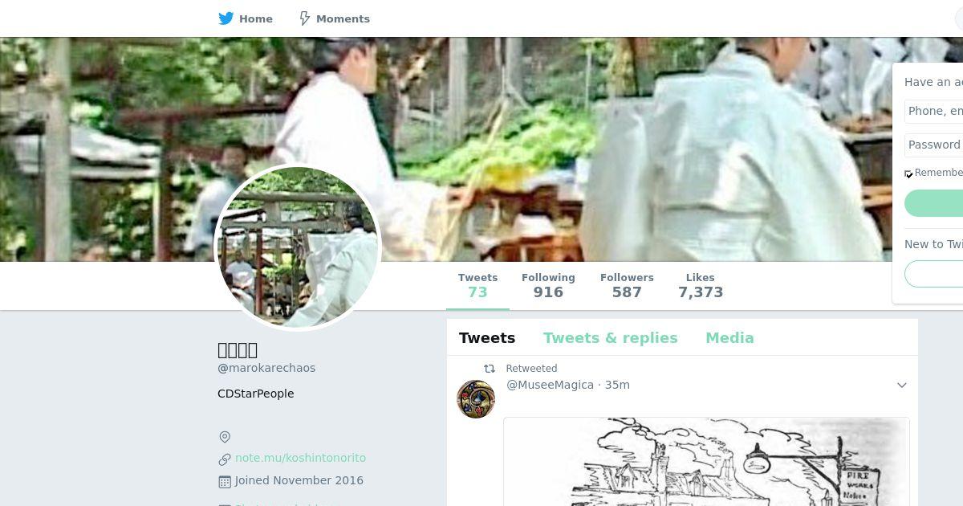Open the Likes 7,373 count
This screenshot has height=506, width=963.
[701, 285]
